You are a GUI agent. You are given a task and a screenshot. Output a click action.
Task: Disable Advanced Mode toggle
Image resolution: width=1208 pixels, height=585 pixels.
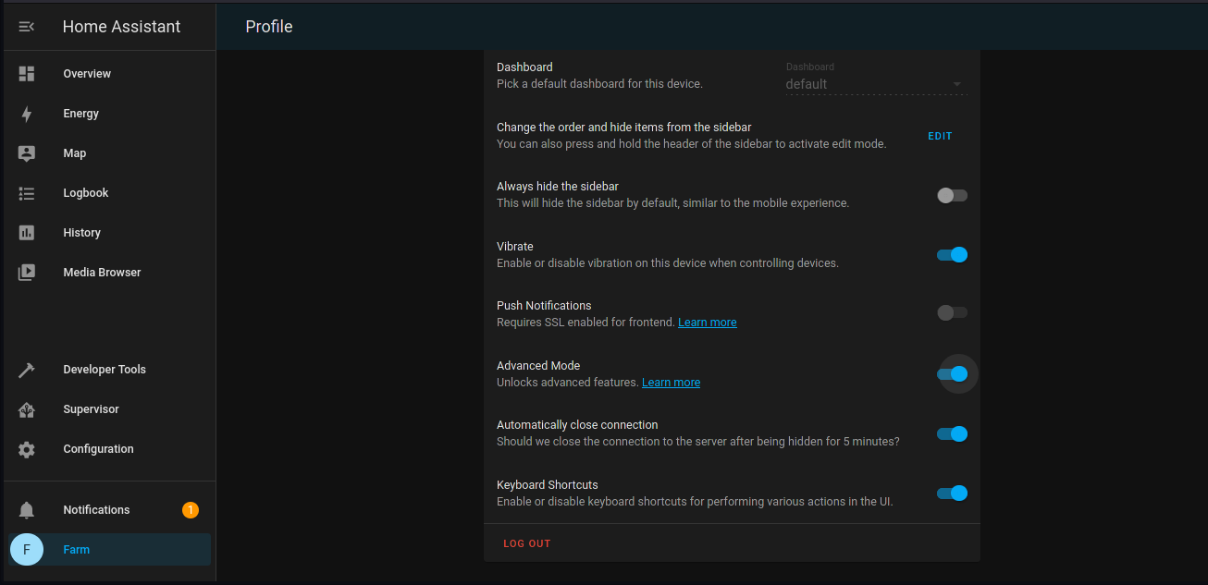[x=952, y=374]
